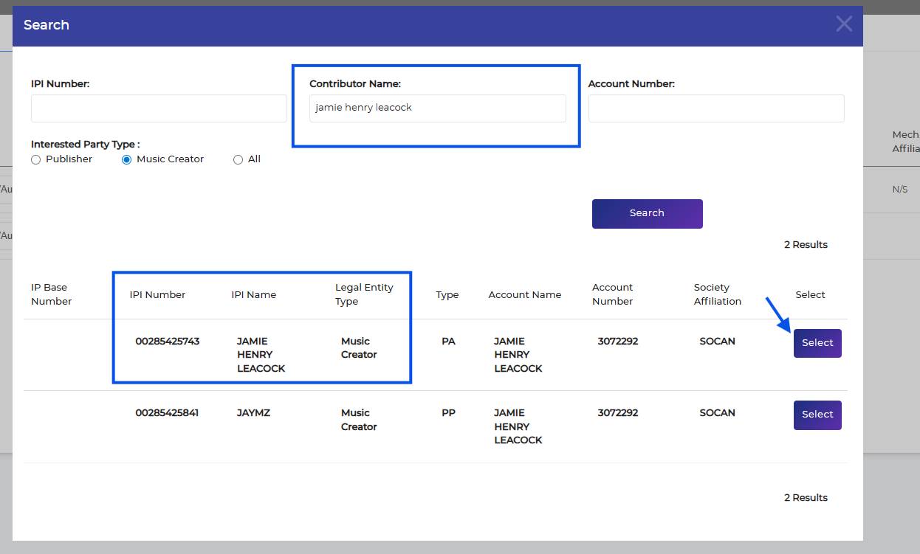Click the PA type cell in first row

pyautogui.click(x=448, y=342)
